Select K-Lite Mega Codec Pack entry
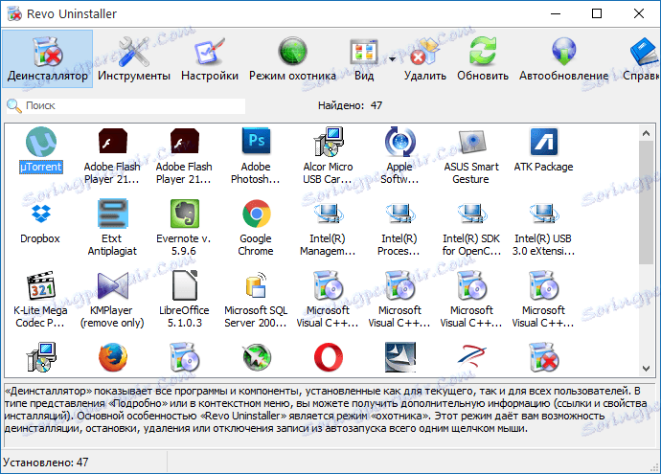The width and height of the screenshot is (661, 474). coord(40,300)
